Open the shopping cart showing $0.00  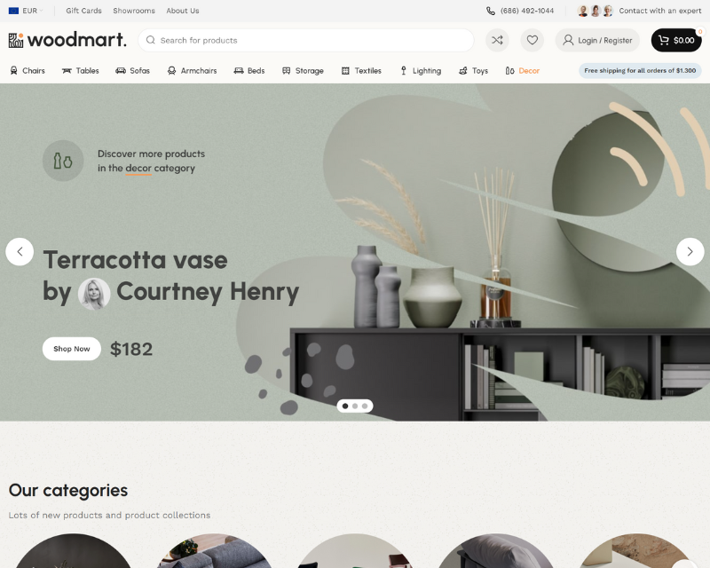point(676,40)
